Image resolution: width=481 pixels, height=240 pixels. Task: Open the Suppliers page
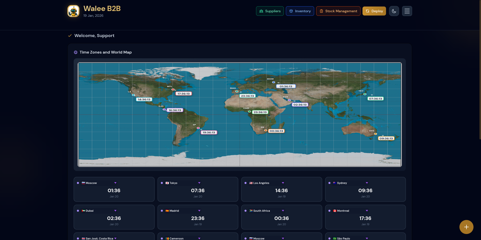click(x=270, y=11)
